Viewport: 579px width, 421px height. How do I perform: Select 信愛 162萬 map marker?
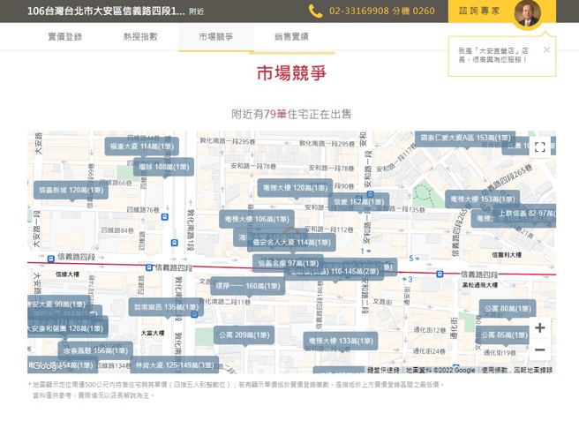coord(358,202)
